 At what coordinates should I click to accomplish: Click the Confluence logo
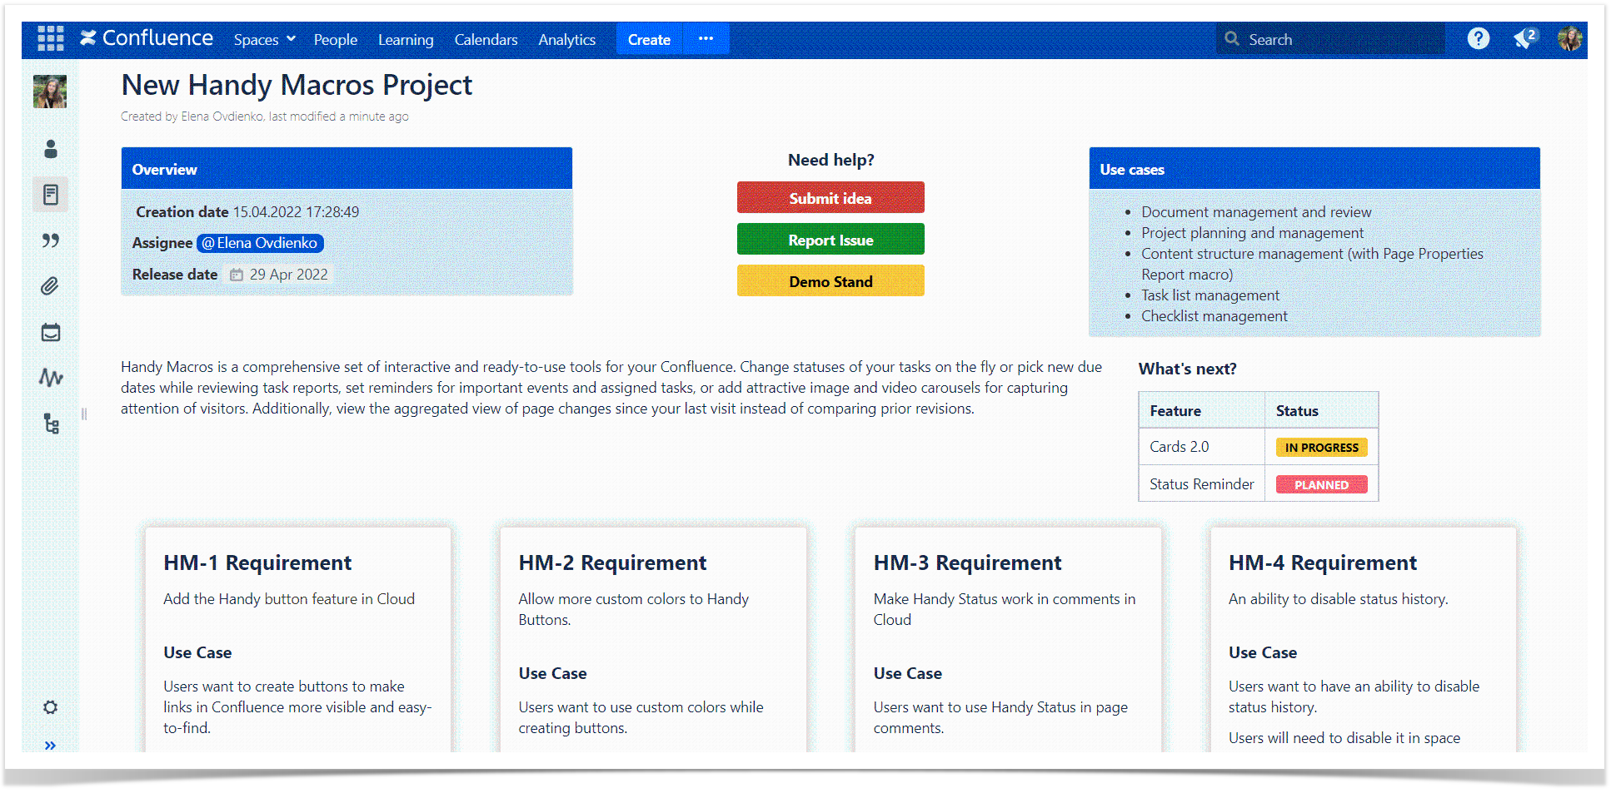147,38
